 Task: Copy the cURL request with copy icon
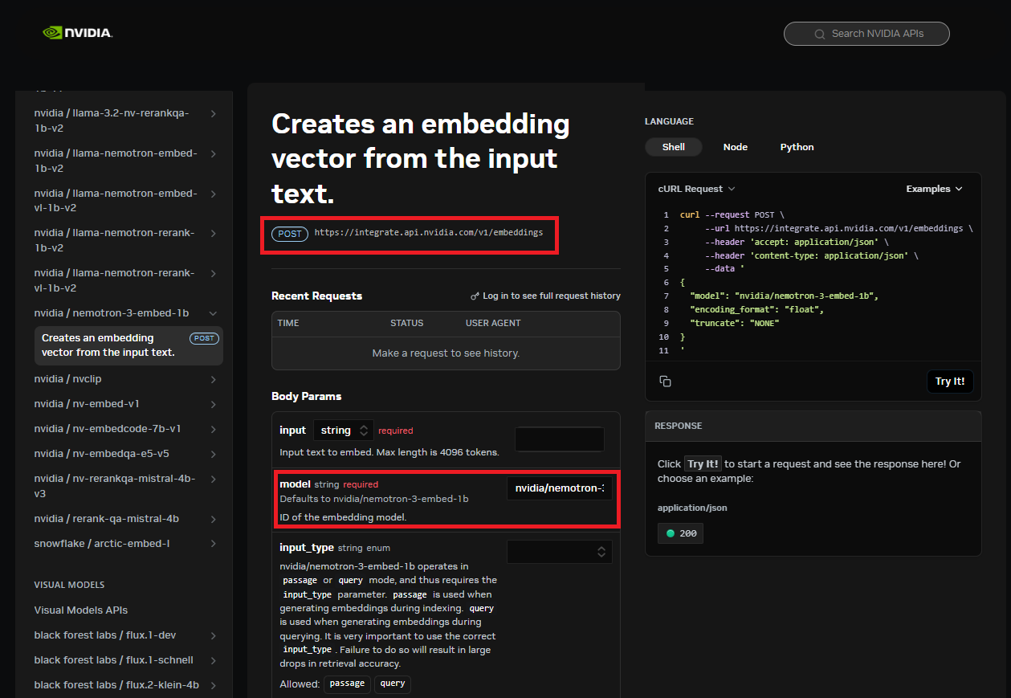point(665,381)
